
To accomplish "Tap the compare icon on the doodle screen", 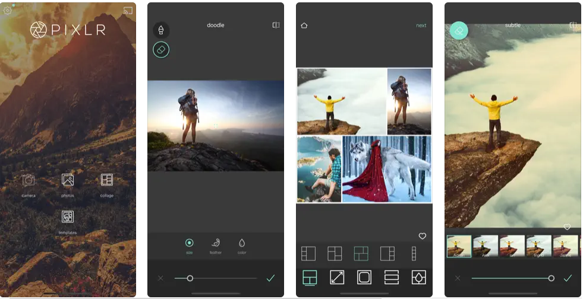I will pos(276,26).
